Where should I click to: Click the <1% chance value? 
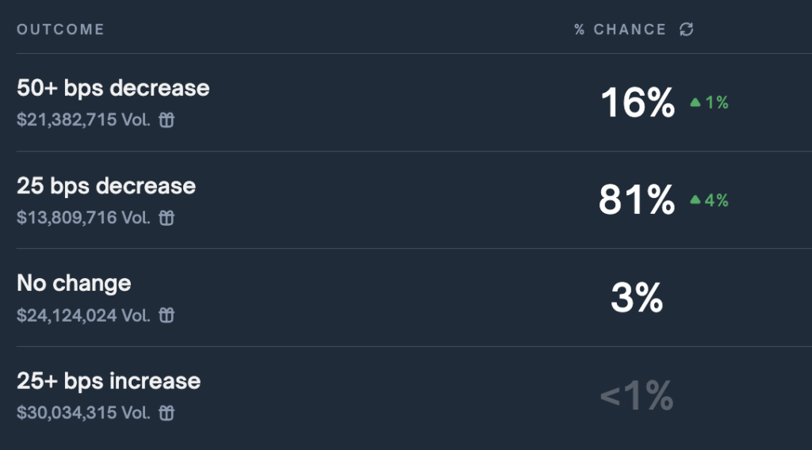[637, 396]
